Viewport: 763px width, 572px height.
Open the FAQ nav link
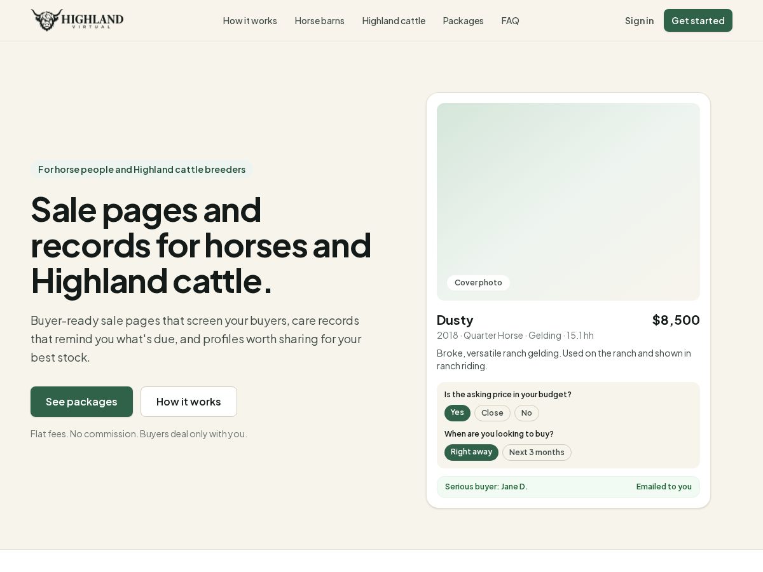(x=510, y=20)
